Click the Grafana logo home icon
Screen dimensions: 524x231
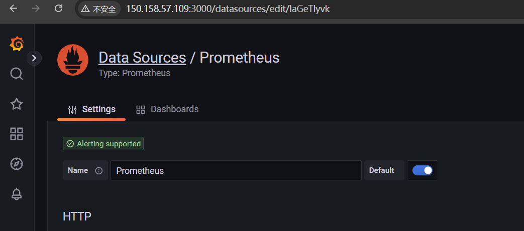(17, 44)
